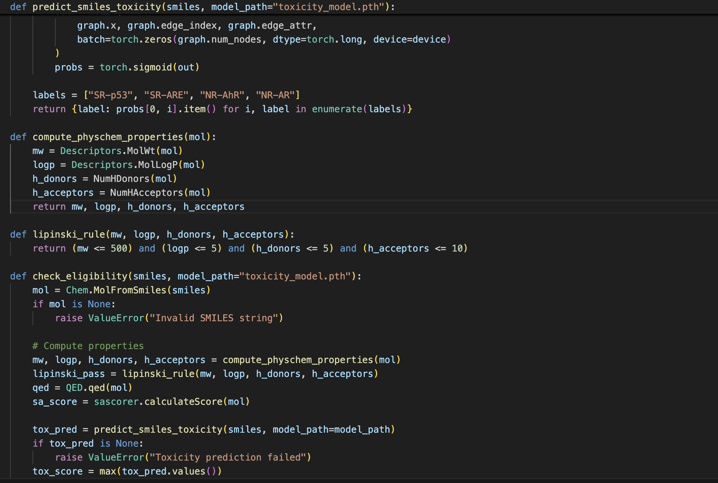Click the def check_eligibility function name
The height and width of the screenshot is (483, 718).
80,276
